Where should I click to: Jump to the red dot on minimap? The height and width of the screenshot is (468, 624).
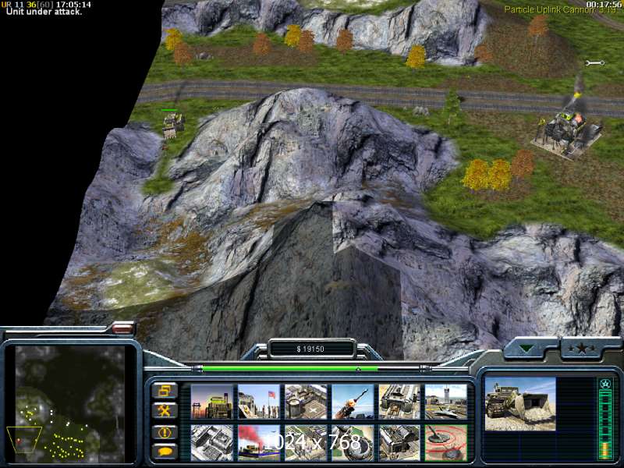click(x=18, y=441)
